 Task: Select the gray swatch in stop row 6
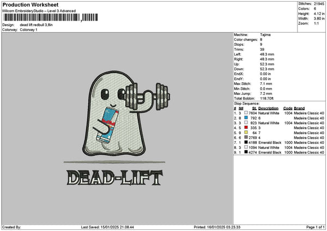246,137
